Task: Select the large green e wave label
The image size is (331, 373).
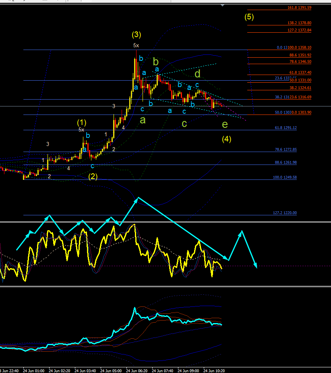Action: 225,125
